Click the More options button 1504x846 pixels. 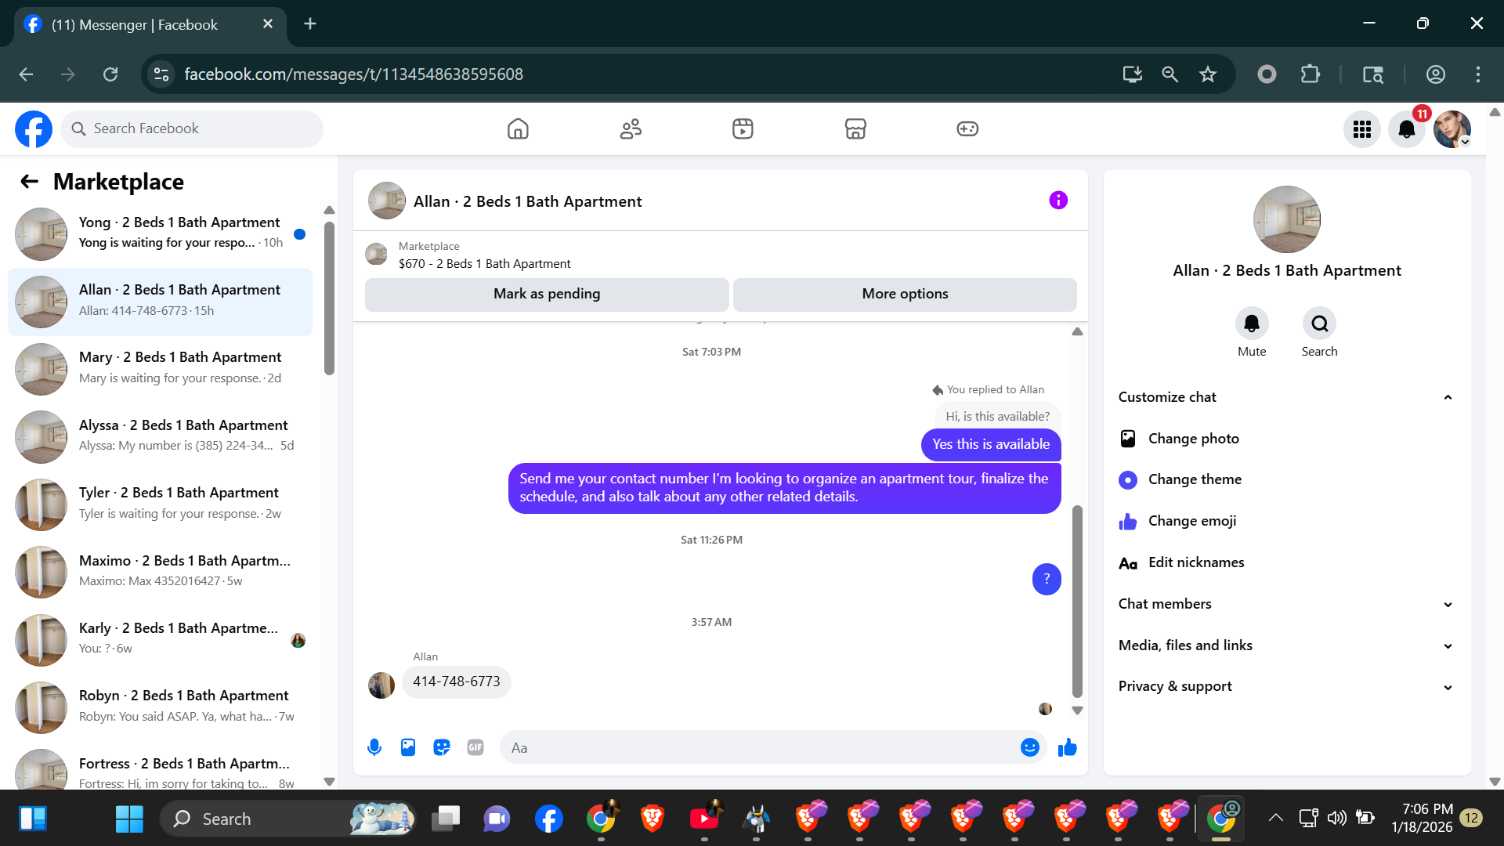coord(905,294)
